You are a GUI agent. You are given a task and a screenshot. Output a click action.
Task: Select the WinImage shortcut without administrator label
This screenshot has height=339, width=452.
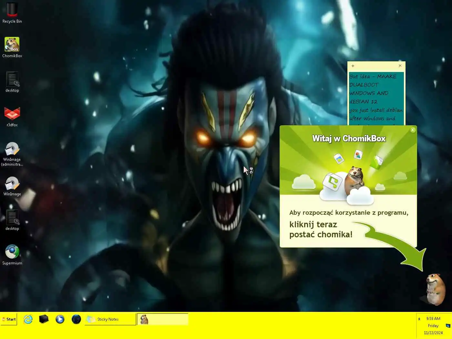coord(12,186)
